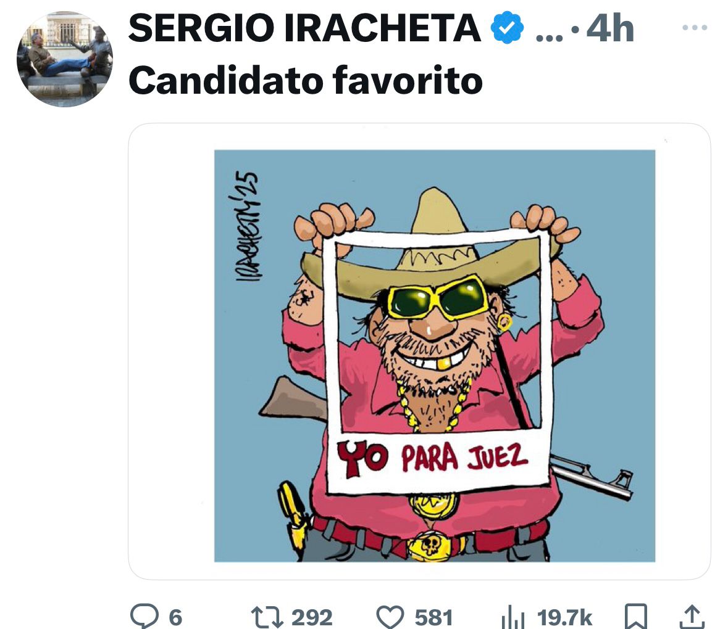The width and height of the screenshot is (728, 629).
Task: Bookmark this tweet
Action: 637,616
